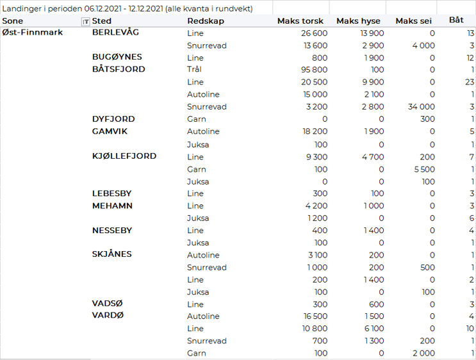
Task: Select the Maks torsk column header
Action: (300, 21)
